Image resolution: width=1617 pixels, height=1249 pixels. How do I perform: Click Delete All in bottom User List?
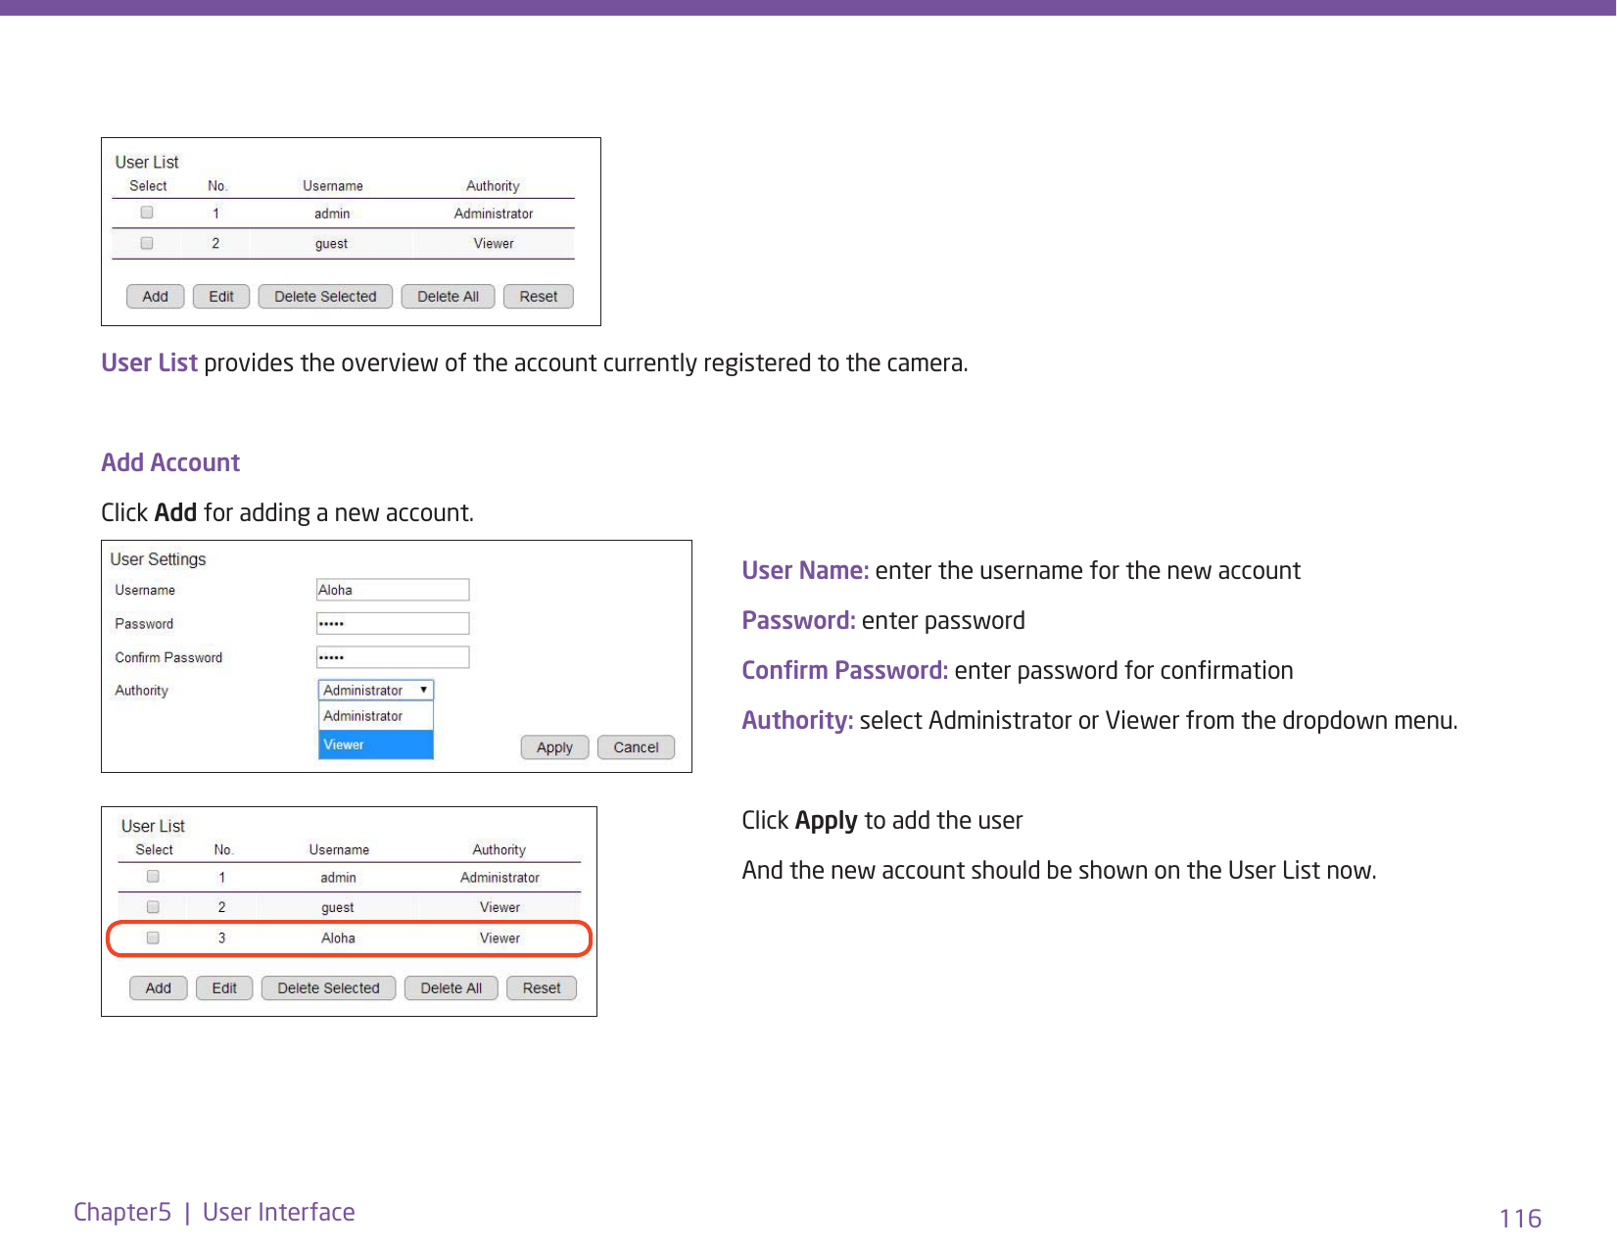(451, 988)
